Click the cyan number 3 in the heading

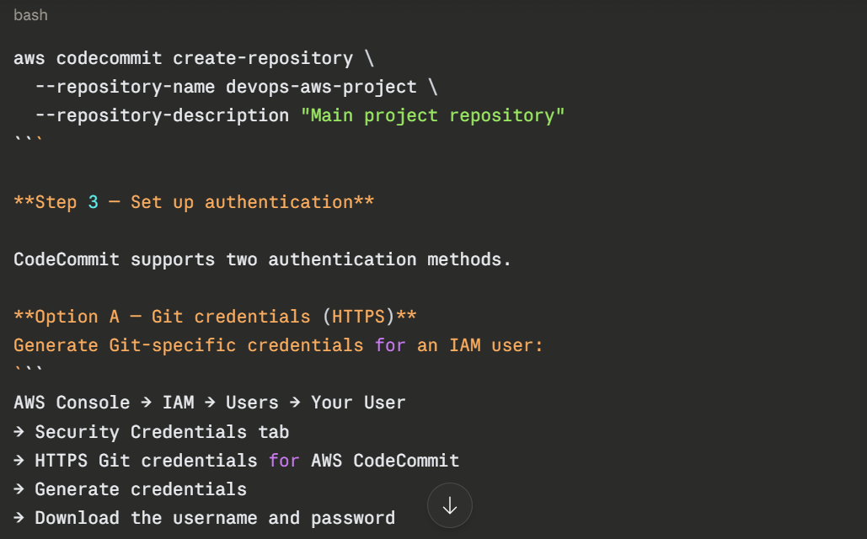[94, 202]
